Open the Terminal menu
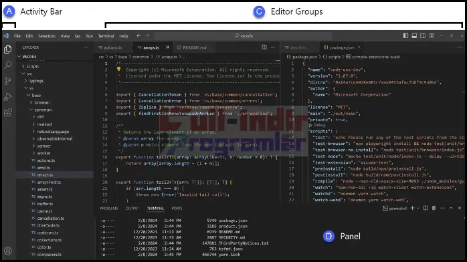 click(x=106, y=36)
